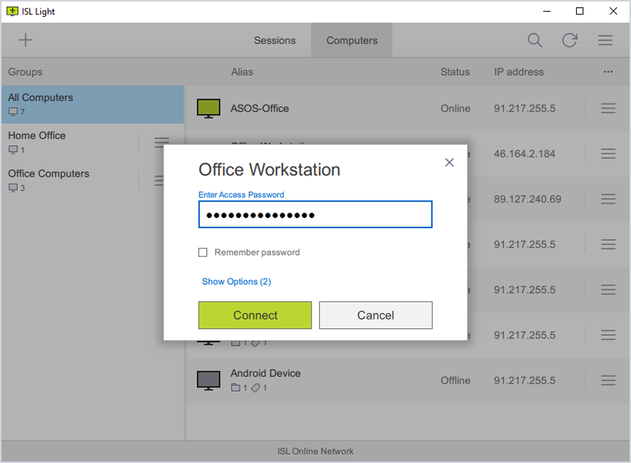Open the ASOS-Office row menu icon

(608, 108)
